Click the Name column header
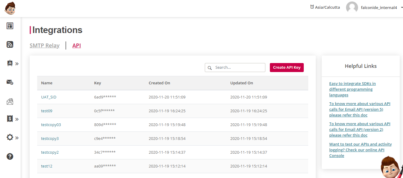Viewport: 403px width, 178px height. 47,83
